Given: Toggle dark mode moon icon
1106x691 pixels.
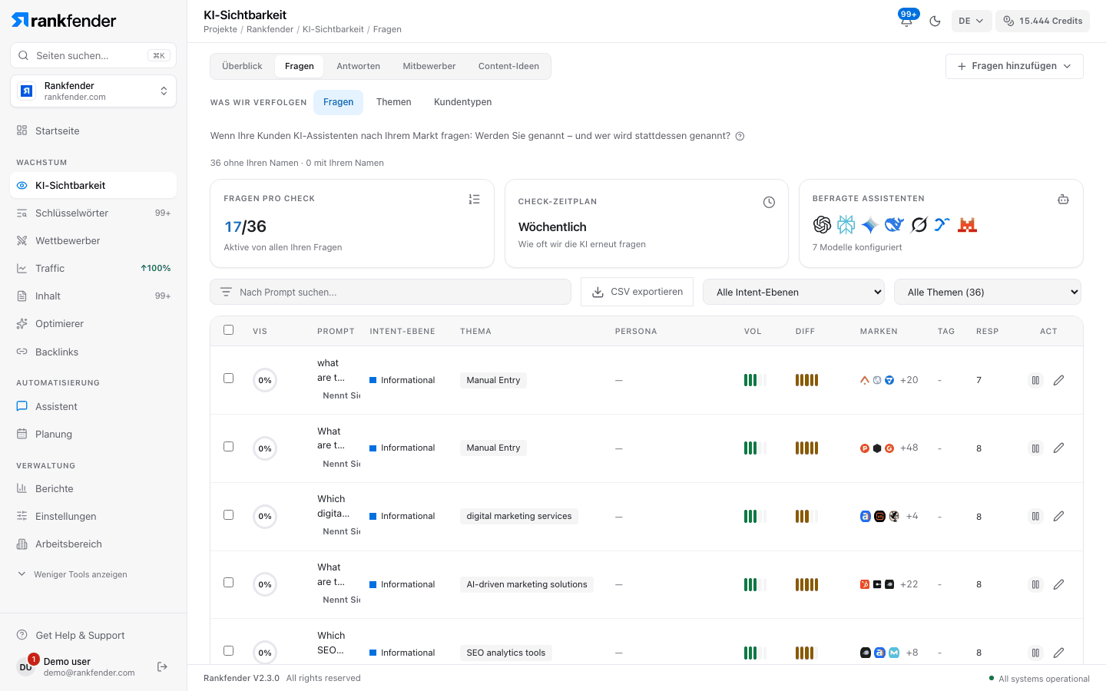Looking at the screenshot, I should pyautogui.click(x=935, y=21).
